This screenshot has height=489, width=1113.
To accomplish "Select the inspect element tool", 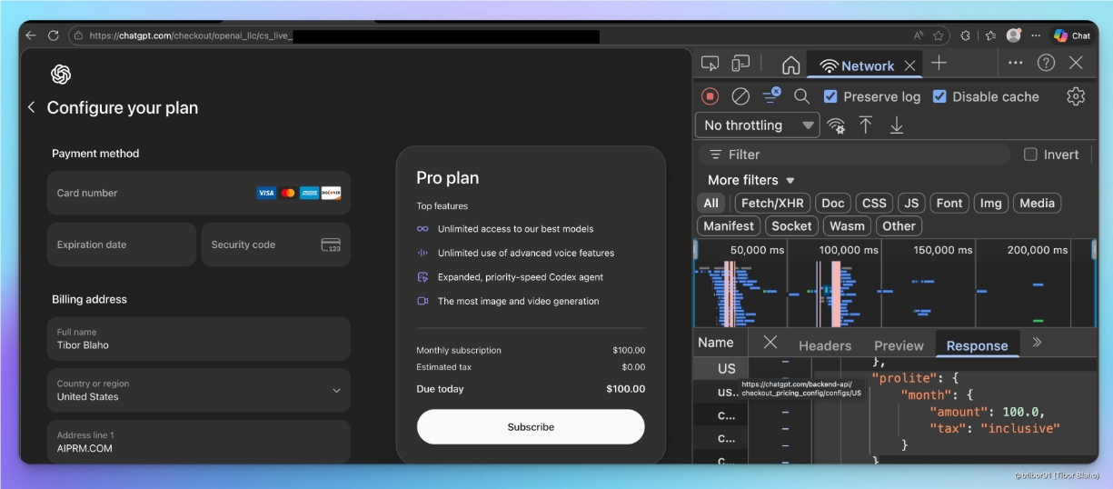I will [x=711, y=64].
